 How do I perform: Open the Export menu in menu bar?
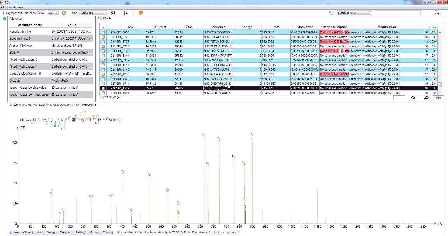pyautogui.click(x=11, y=8)
